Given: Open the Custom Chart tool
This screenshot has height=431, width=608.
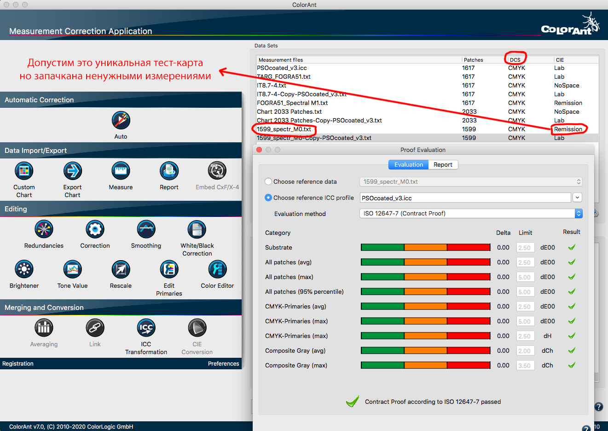Looking at the screenshot, I should [24, 171].
